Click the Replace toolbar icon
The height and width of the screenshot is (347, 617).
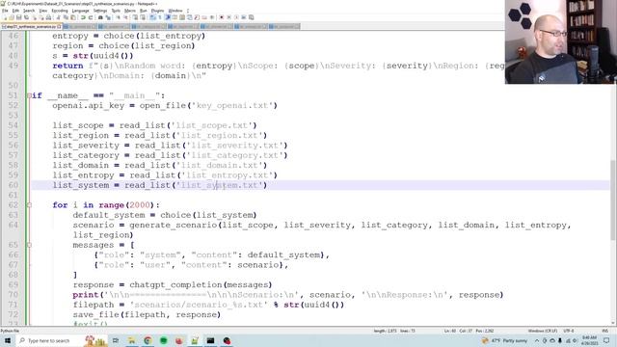click(x=108, y=17)
